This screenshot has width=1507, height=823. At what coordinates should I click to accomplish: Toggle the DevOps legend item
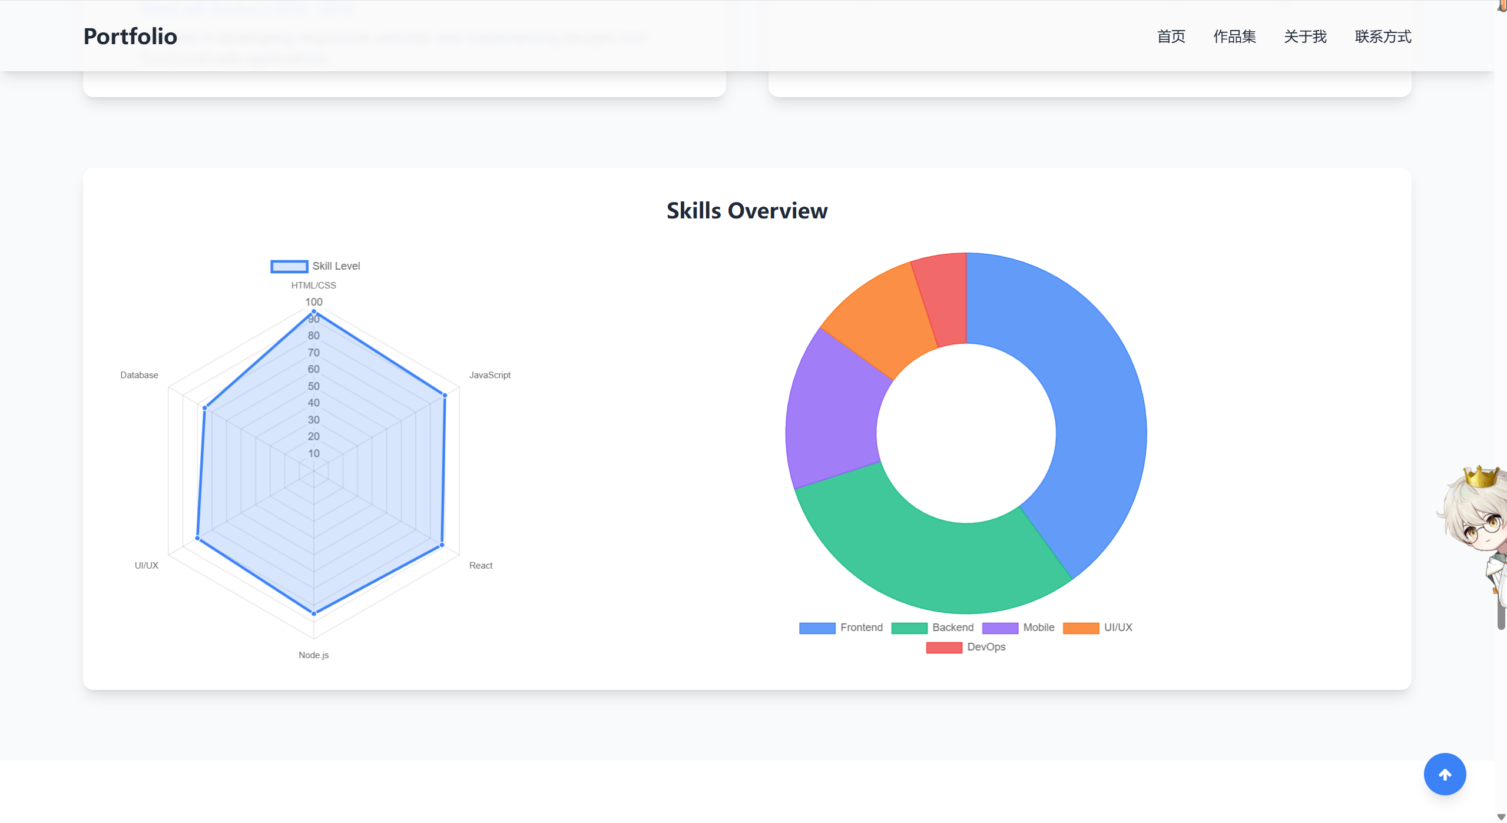pyautogui.click(x=966, y=647)
